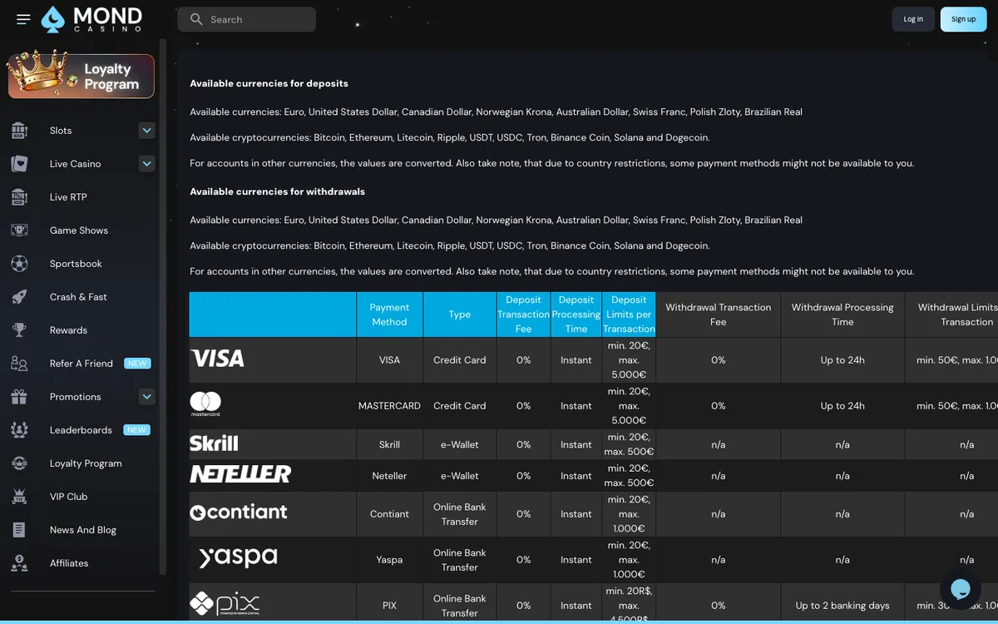Click the Leaderboards icon
998x624 pixels.
[x=19, y=430]
